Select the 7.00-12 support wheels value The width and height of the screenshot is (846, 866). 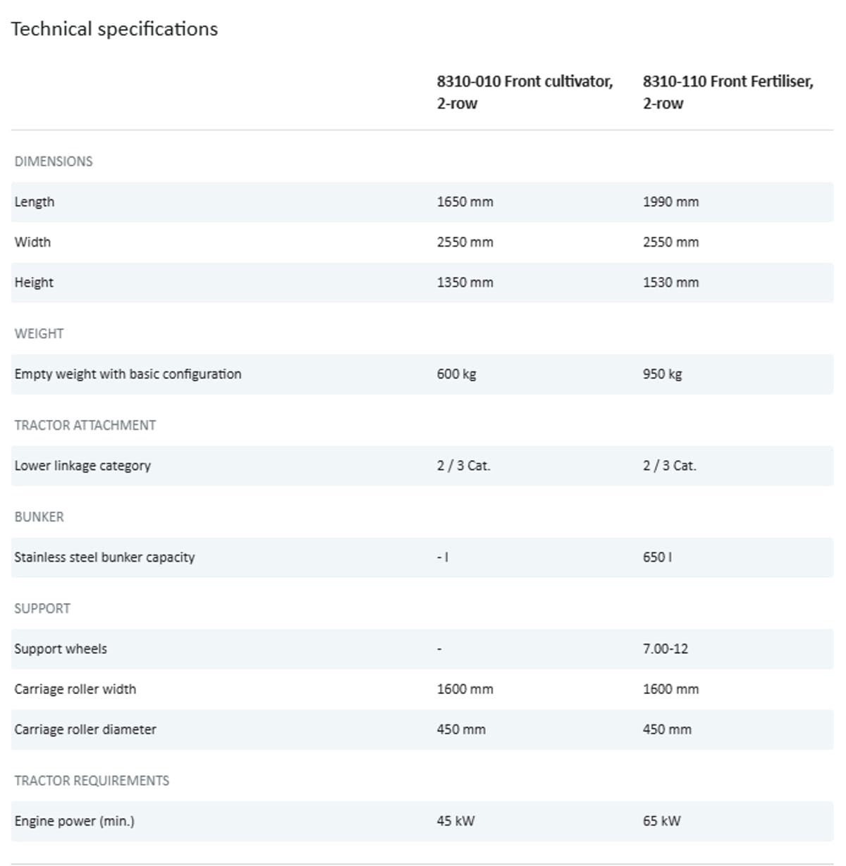[665, 649]
